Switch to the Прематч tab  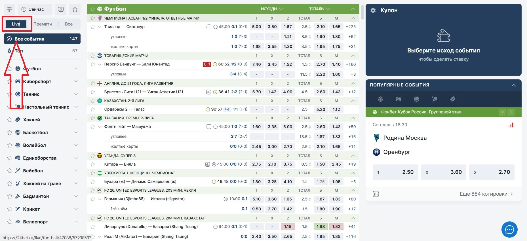pos(43,24)
